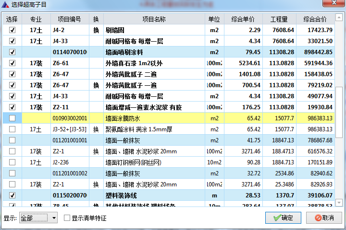Click the 15077.7 quantity in yellow row
Image resolution: width=346 pixels, height=230 pixels.
point(279,118)
